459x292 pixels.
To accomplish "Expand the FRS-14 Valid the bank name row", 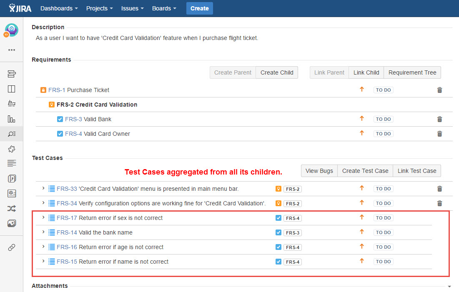I will [43, 232].
